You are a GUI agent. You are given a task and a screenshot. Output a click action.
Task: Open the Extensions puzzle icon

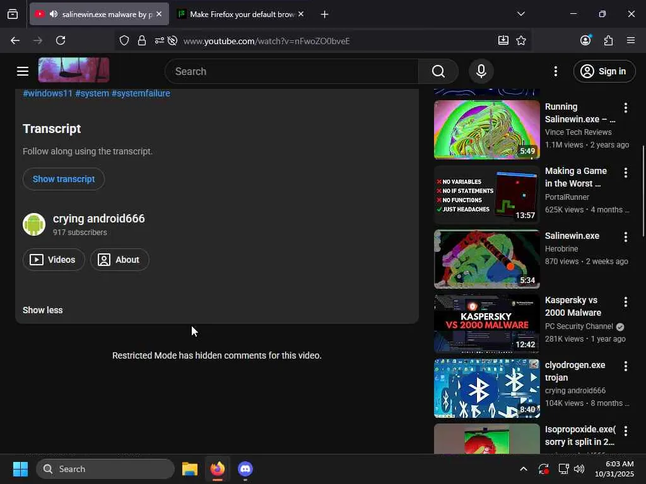click(x=608, y=40)
